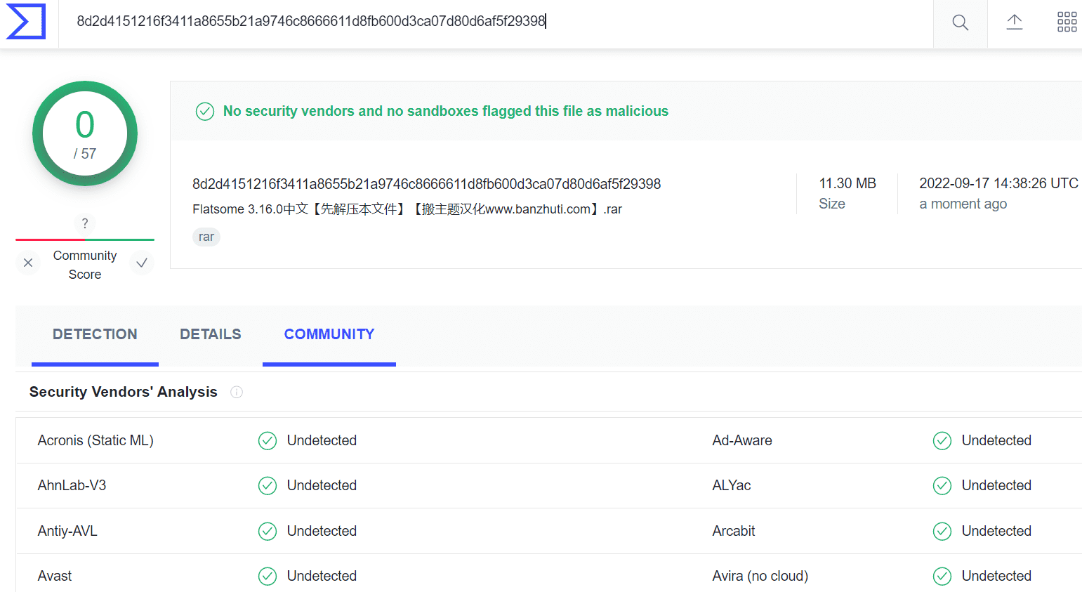The image size is (1082, 592).
Task: Click the green check icon in the no-detections banner
Action: pyautogui.click(x=205, y=111)
